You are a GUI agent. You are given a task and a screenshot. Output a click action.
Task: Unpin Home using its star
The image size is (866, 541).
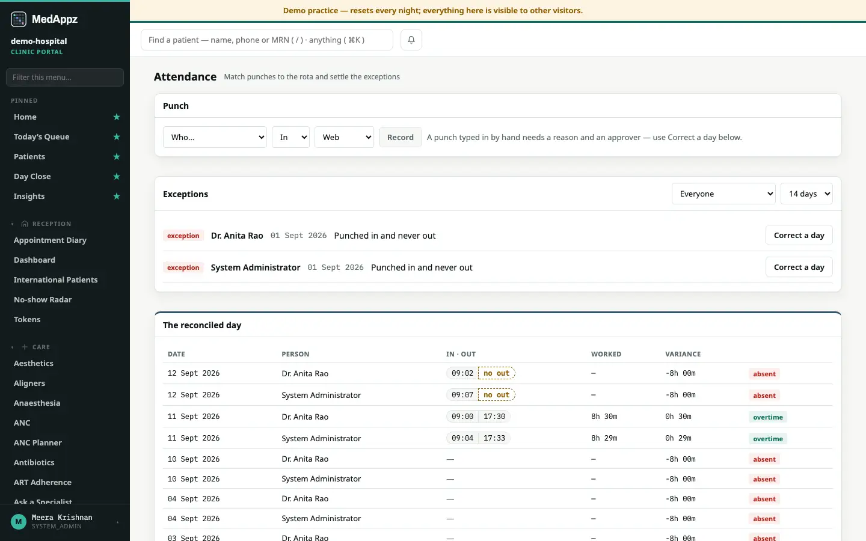[117, 117]
